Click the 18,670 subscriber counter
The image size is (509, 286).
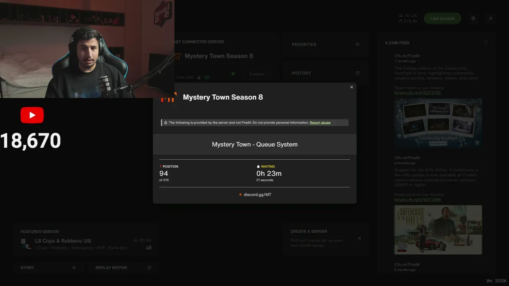[x=31, y=141]
